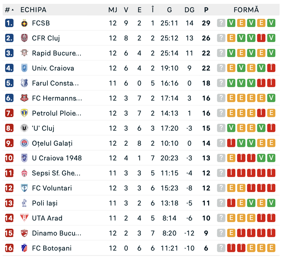Open the FC Botoșani crest icon
This screenshot has height=260, width=283.
pos(24,248)
